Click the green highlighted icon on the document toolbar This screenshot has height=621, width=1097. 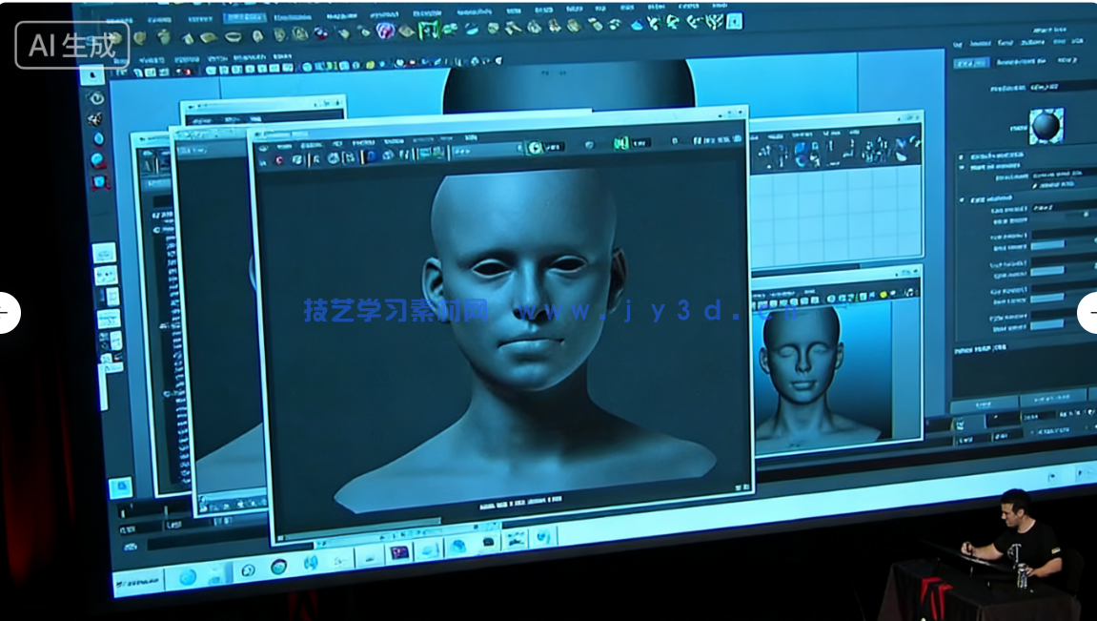(x=533, y=145)
